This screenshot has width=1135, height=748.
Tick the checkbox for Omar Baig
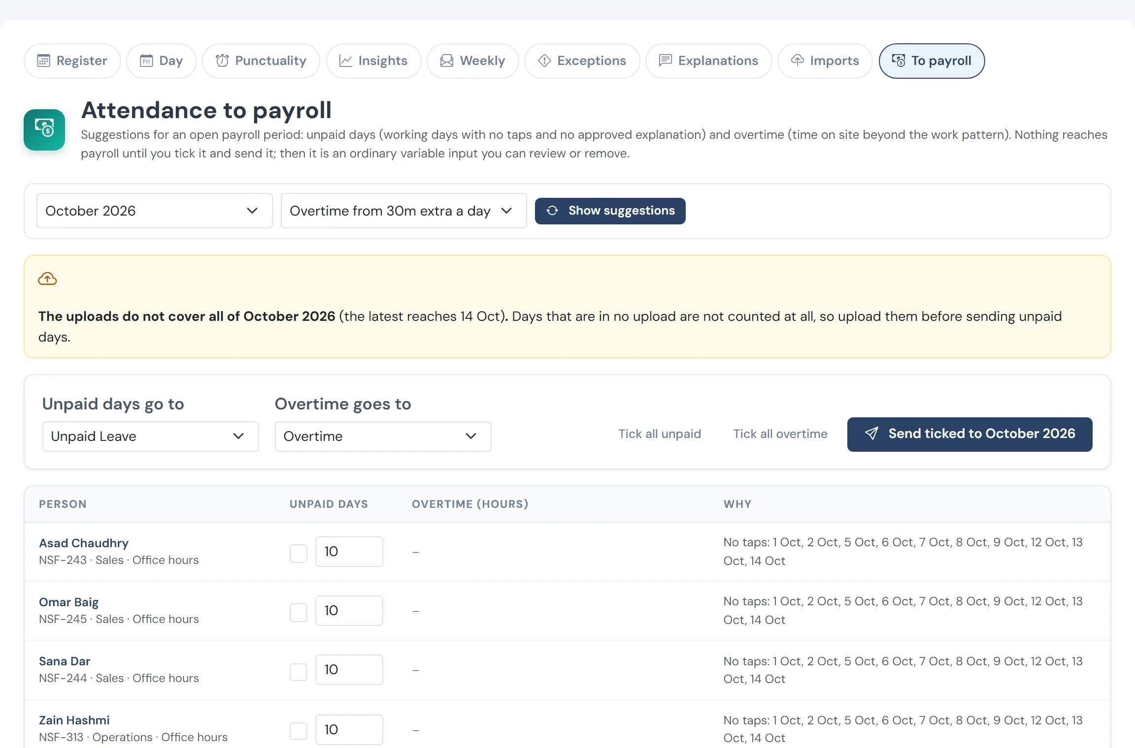coord(299,612)
